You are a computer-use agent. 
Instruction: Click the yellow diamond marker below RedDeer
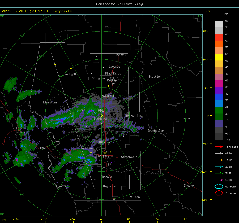pos(109,86)
